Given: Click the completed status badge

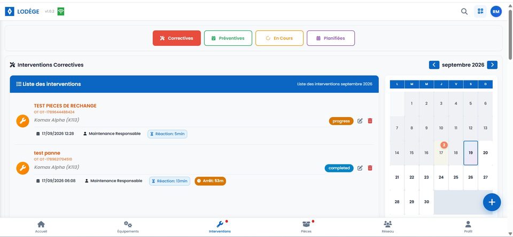Looking at the screenshot, I should (x=339, y=168).
